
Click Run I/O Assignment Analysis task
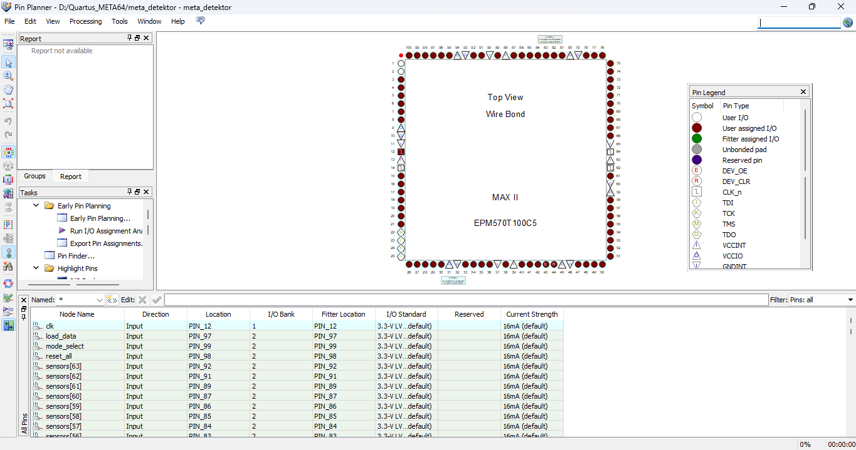coord(105,231)
